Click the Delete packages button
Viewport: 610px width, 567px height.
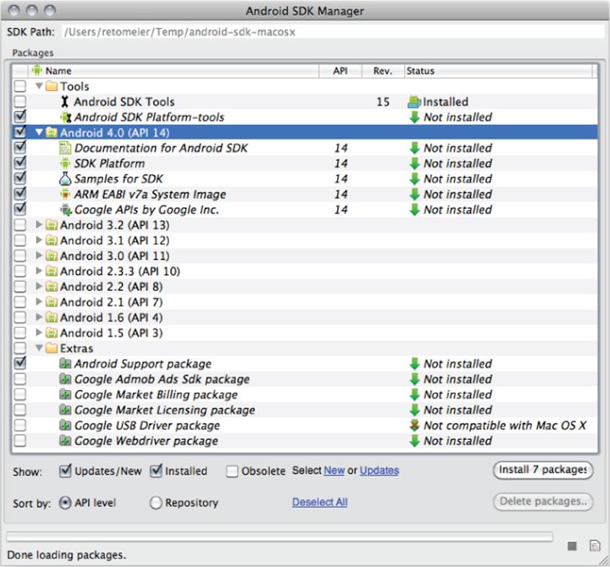point(543,501)
